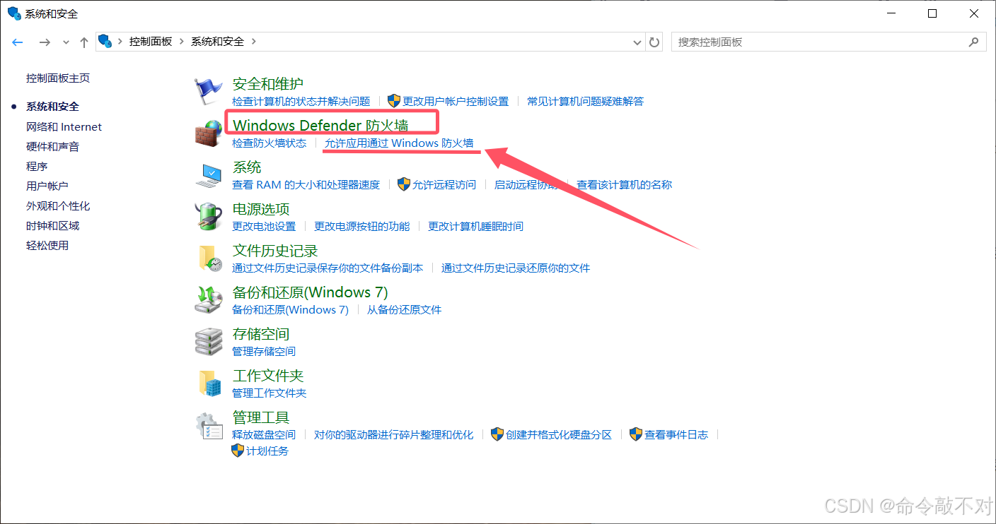Viewport: 996px width, 524px height.
Task: Click 控制面板 in the address breadcrumb
Action: [x=151, y=42]
